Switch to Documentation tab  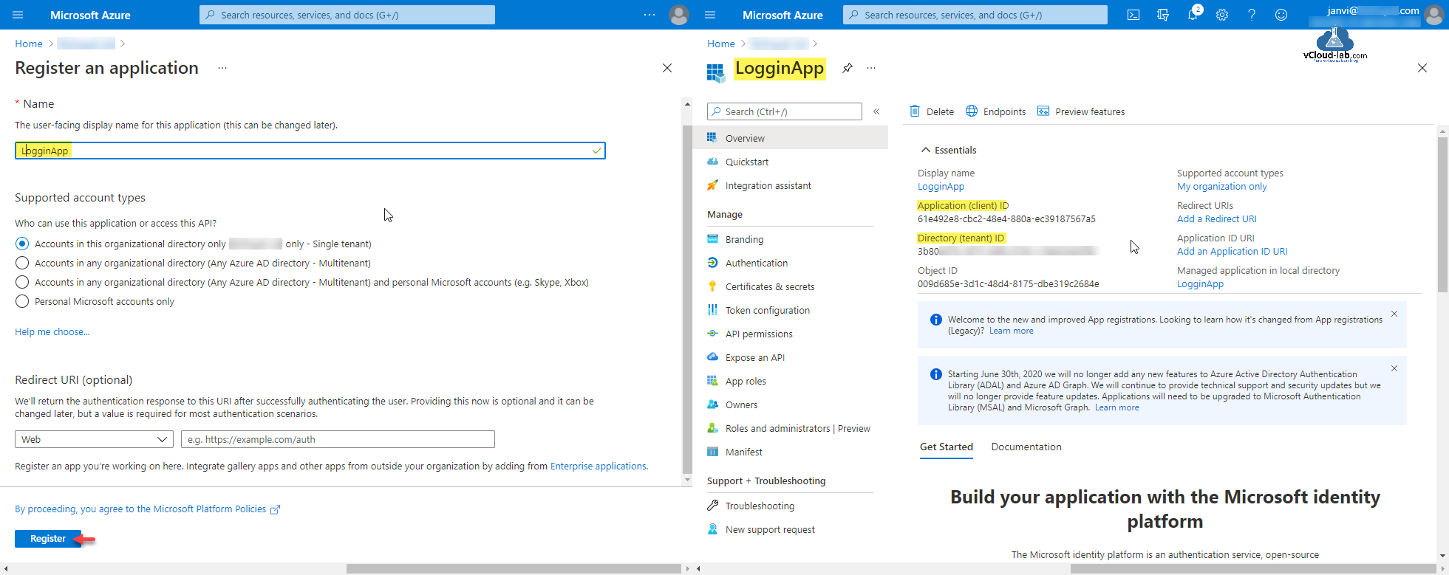click(1026, 447)
